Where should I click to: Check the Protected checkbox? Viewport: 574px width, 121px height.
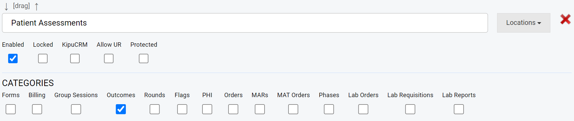click(144, 58)
